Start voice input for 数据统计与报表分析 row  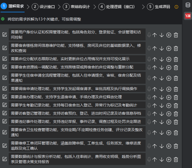(x=149, y=160)
